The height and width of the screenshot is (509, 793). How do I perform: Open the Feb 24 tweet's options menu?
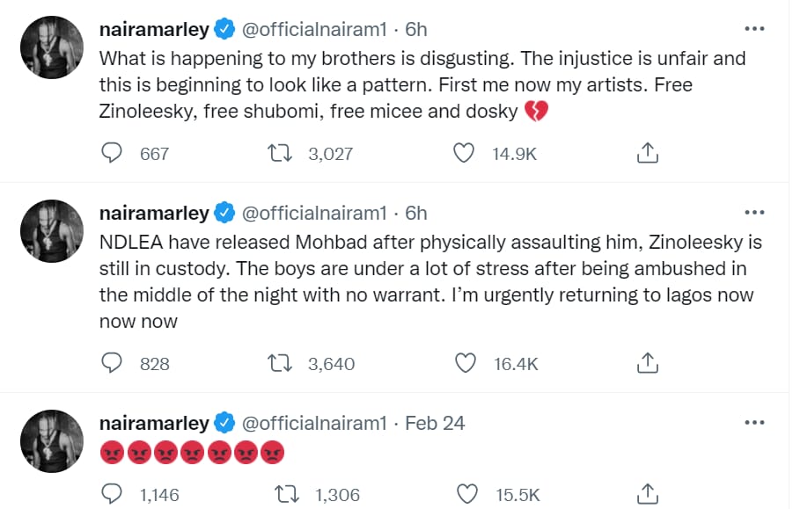(x=754, y=422)
